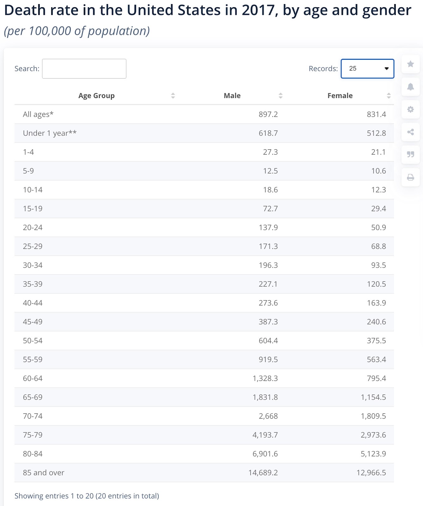The image size is (423, 506).
Task: Sort table by Male column arrows
Action: (281, 96)
